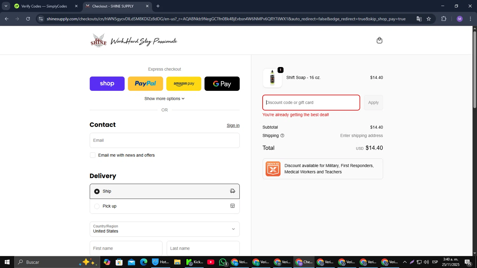Click the browser forward arrow
Viewport: 477px width, 268px height.
pos(17,19)
